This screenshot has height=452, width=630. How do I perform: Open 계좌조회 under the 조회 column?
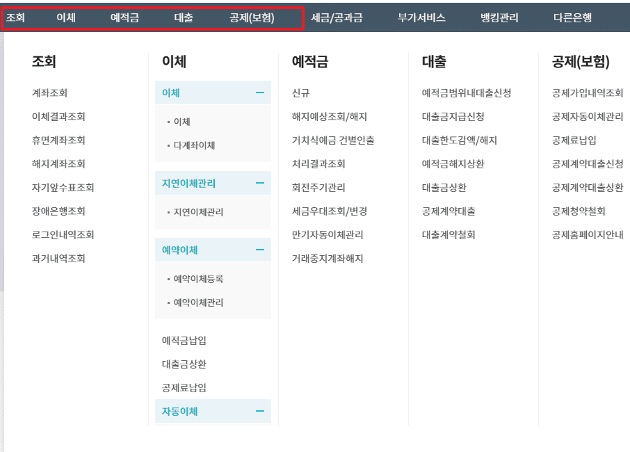(x=49, y=91)
